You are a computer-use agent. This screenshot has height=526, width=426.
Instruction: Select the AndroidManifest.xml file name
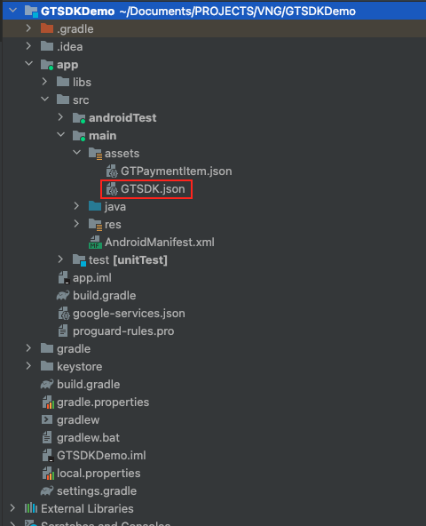tap(160, 242)
